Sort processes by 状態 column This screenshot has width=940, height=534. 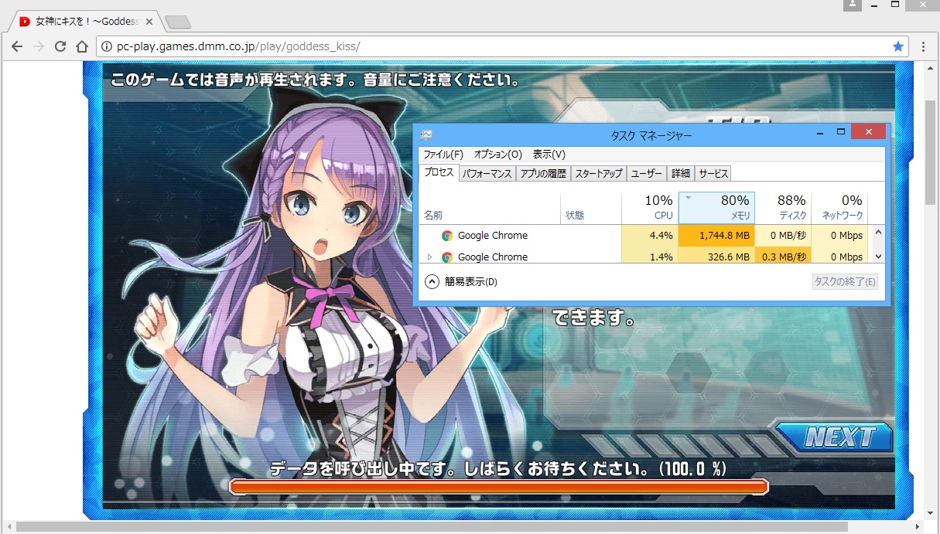[x=591, y=208]
